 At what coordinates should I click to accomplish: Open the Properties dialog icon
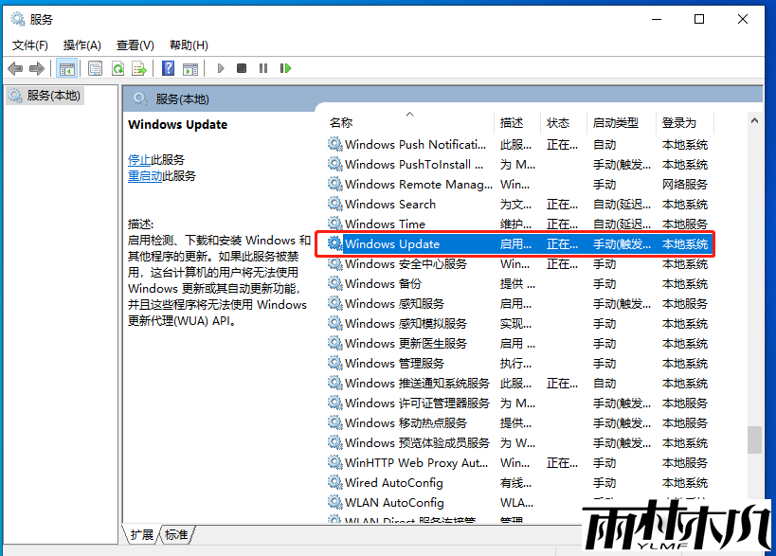pyautogui.click(x=96, y=67)
